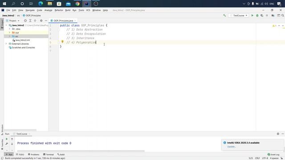This screenshot has height=160, width=285.
Task: Collapse All in Project panel
Action: coord(35,21)
